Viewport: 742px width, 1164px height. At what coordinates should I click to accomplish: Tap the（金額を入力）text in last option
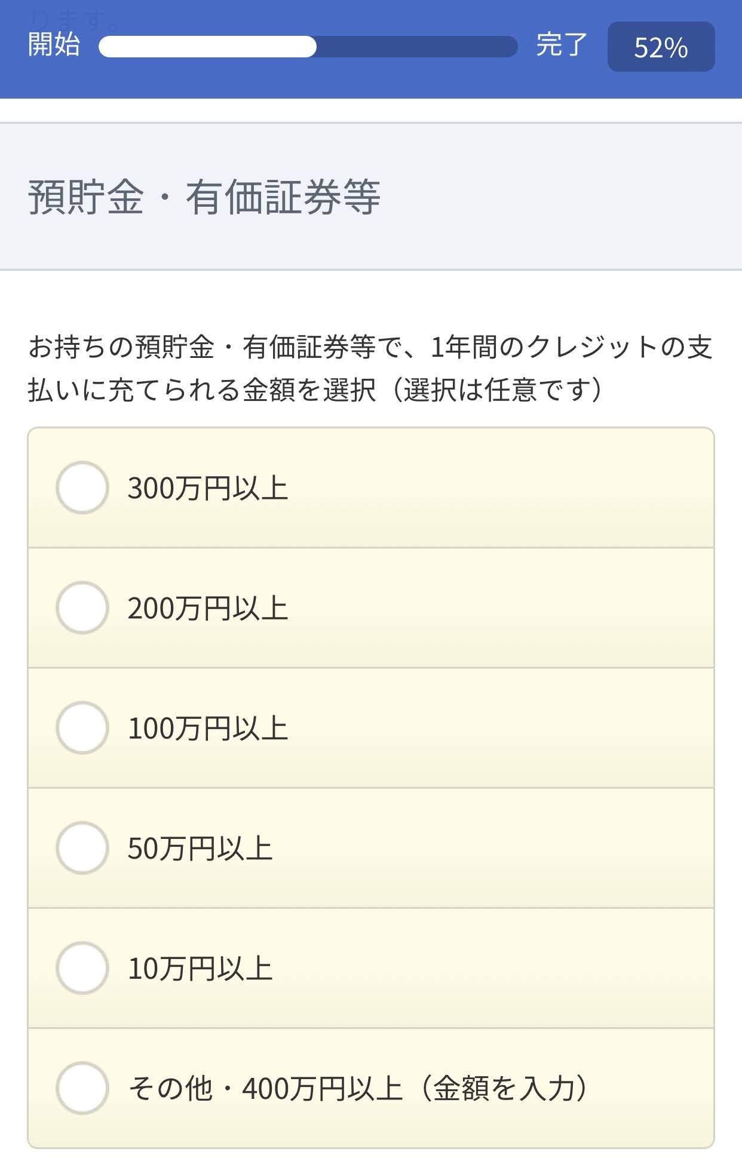click(x=505, y=1088)
